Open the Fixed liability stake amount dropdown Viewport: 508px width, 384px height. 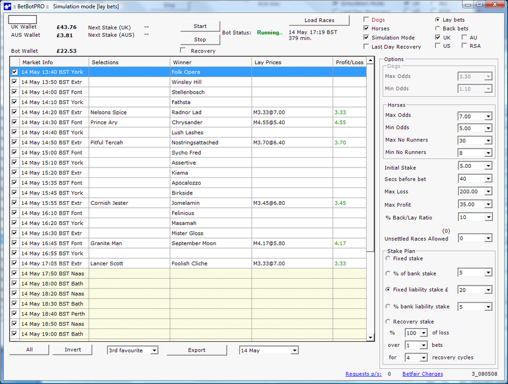(x=488, y=290)
